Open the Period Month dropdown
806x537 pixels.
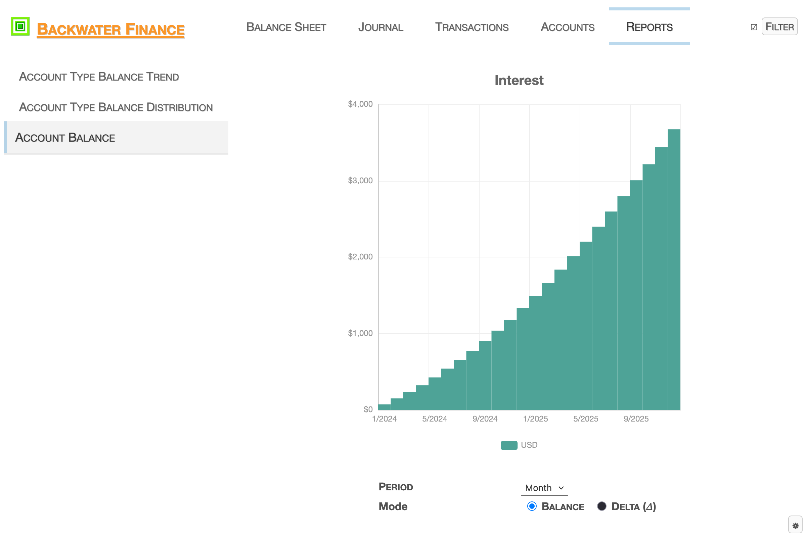[x=544, y=488]
